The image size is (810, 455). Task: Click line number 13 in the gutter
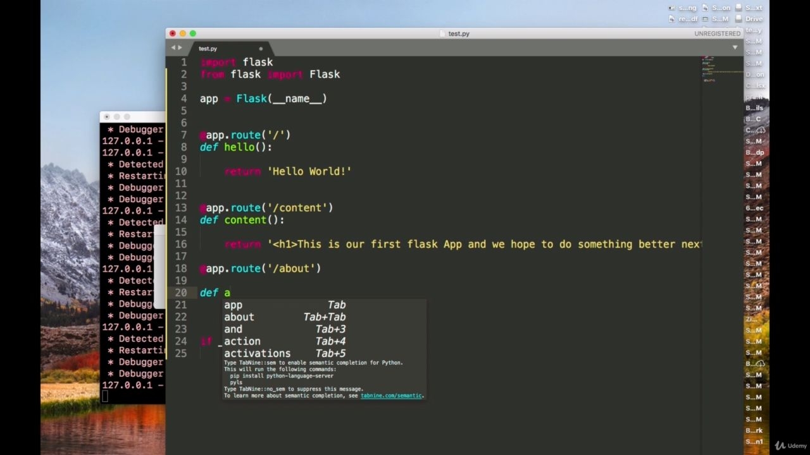coord(181,208)
